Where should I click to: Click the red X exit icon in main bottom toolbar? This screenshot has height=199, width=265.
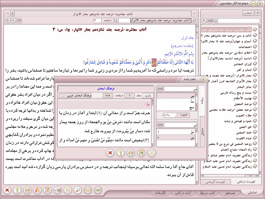7,190
